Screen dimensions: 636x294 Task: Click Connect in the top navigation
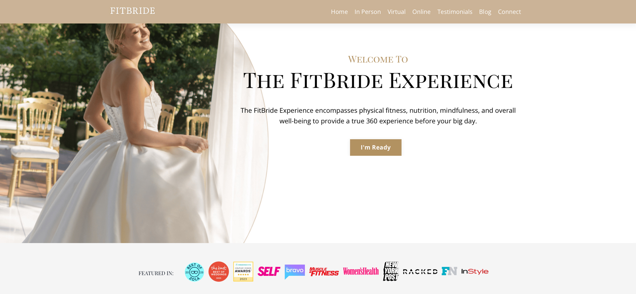(509, 12)
